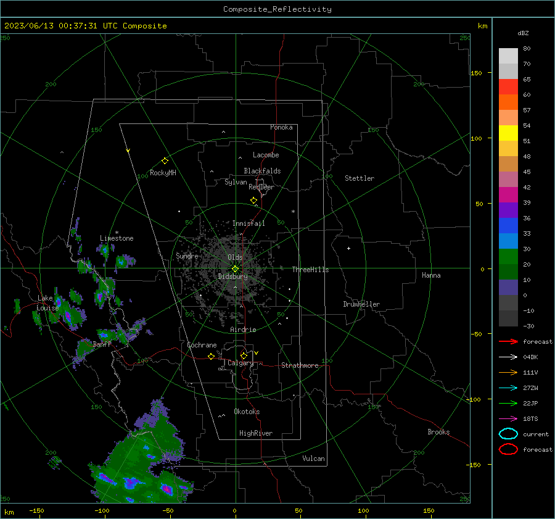Select the magenta 18TS arrow icon
The width and height of the screenshot is (555, 519).
(x=508, y=419)
